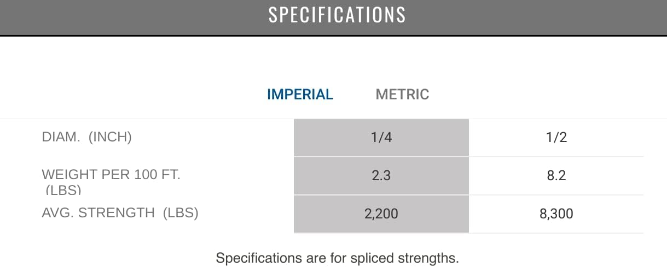
Task: Click the 2.3 weight value cell
Action: click(381, 176)
